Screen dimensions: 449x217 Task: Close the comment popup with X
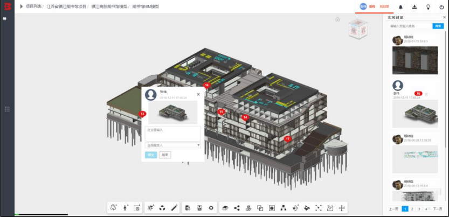click(198, 94)
